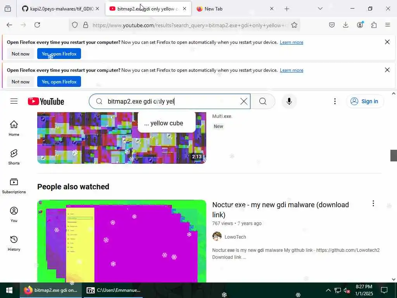Open the Firefox downloads panel
The width and height of the screenshot is (397, 298).
(x=345, y=25)
